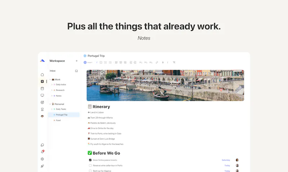Select the Notes icon in the left rail
Image resolution: width=288 pixels, height=172 pixels.
tap(42, 81)
